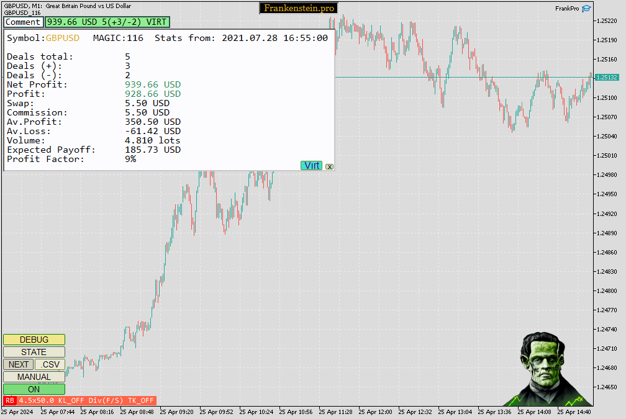Close the stats panel with its x icon
Image resolution: width=626 pixels, height=419 pixels.
(329, 166)
